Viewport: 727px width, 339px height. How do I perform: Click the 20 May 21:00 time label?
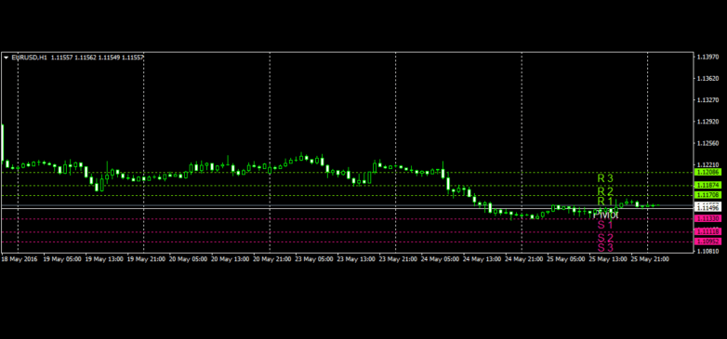(x=272, y=259)
